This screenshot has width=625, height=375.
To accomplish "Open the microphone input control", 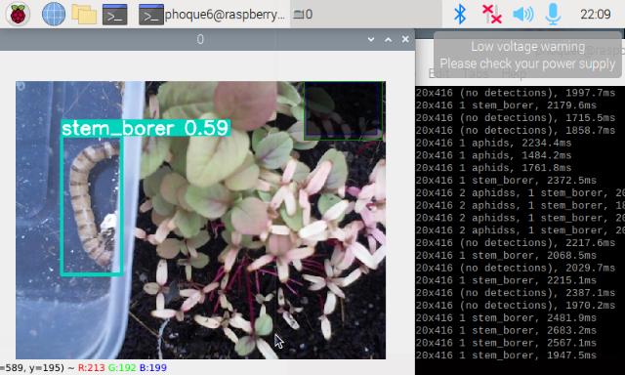I will click(553, 15).
